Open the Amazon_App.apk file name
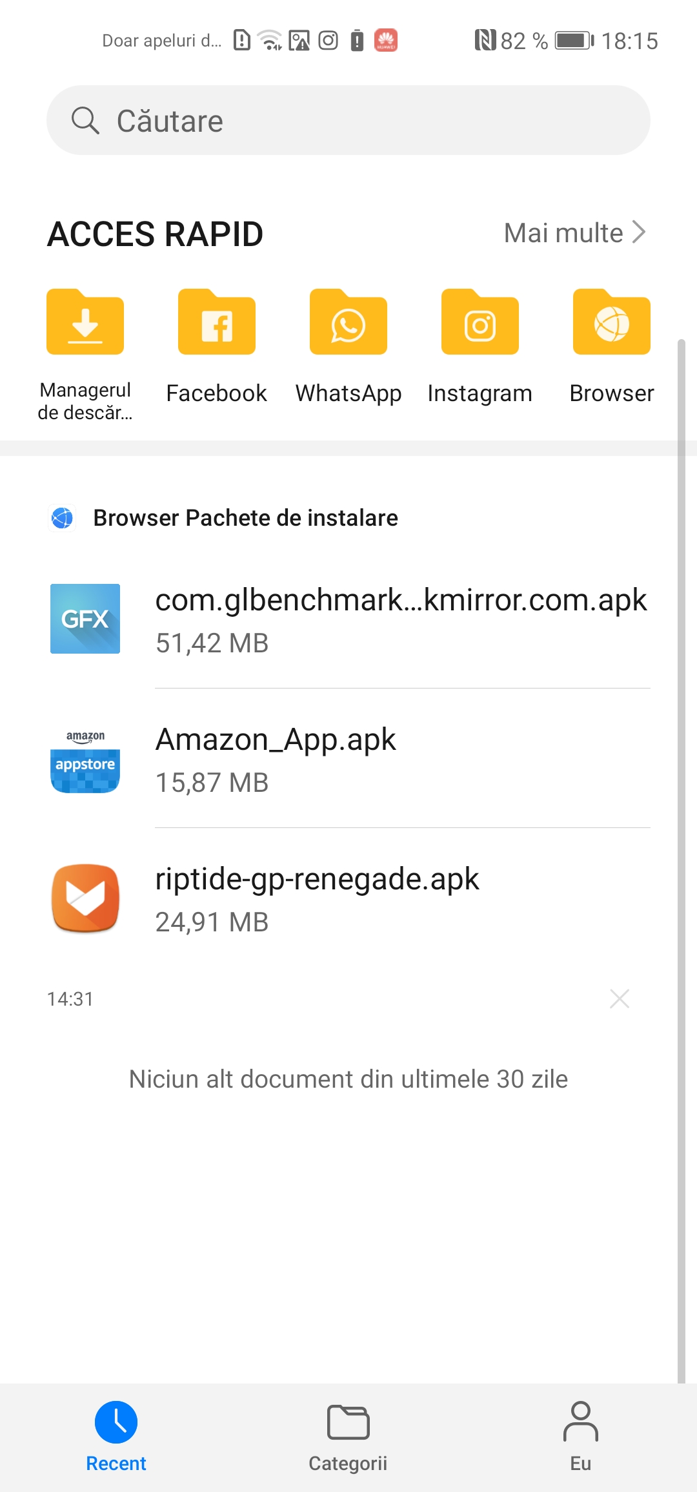The height and width of the screenshot is (1492, 697). (276, 740)
